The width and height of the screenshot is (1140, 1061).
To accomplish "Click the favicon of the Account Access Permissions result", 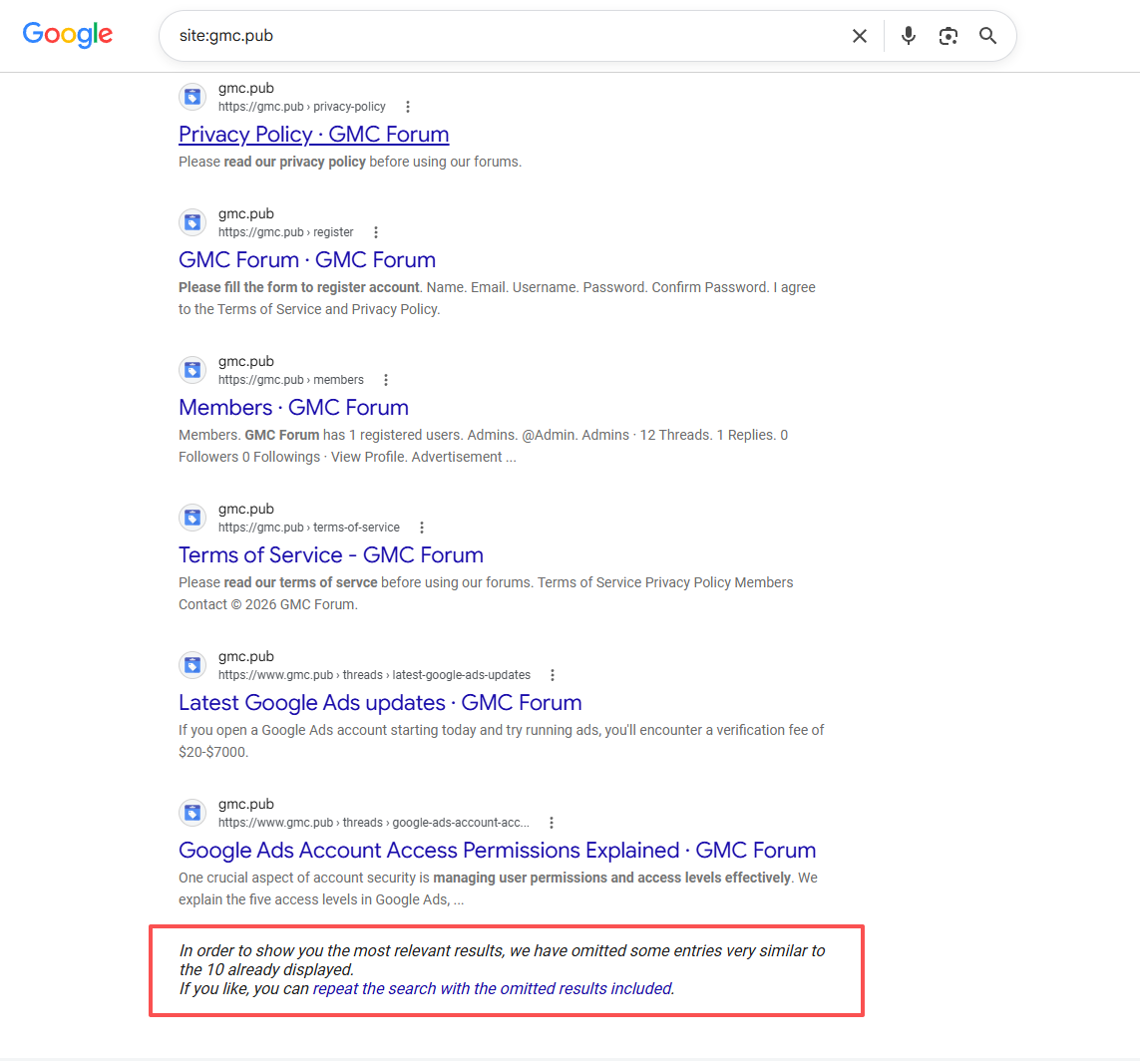I will [x=192, y=813].
